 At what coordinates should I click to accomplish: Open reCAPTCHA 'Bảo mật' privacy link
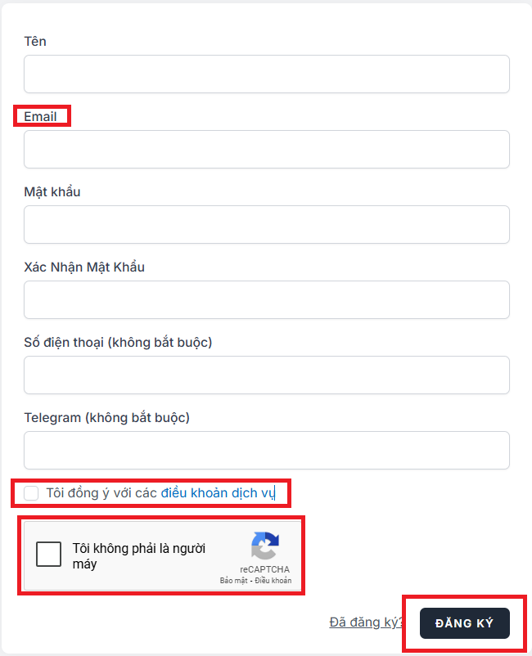click(233, 580)
